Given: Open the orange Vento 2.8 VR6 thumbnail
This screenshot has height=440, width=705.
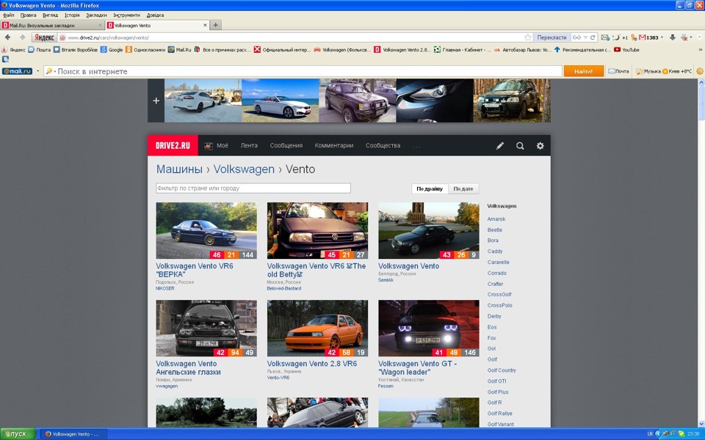Looking at the screenshot, I should (x=317, y=329).
